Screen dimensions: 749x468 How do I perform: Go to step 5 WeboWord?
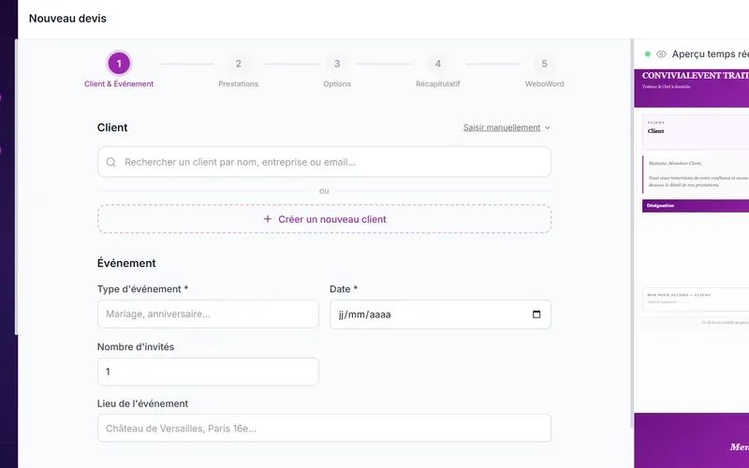544,70
